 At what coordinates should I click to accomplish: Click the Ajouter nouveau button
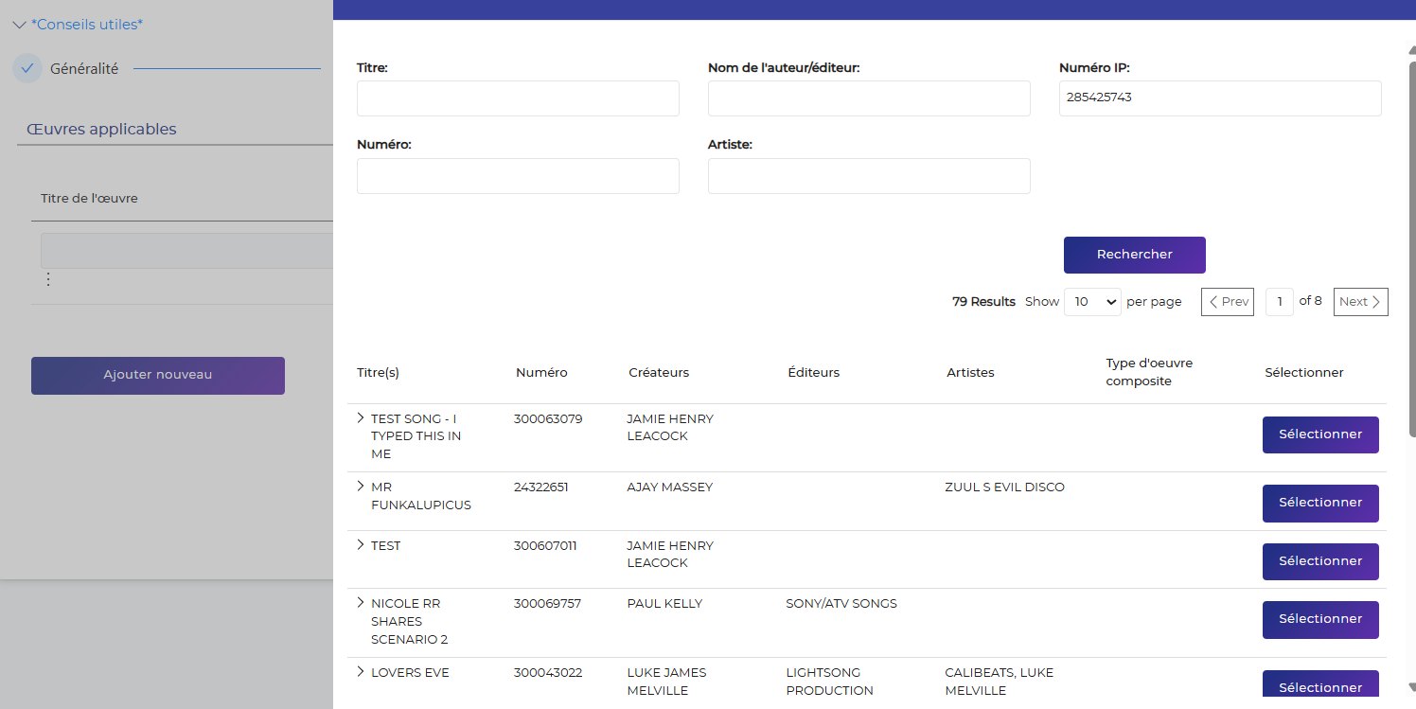pyautogui.click(x=158, y=376)
